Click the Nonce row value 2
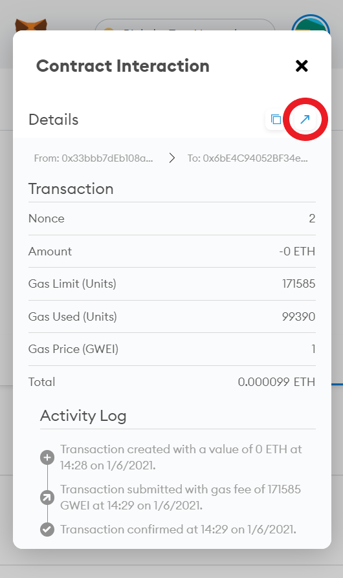Viewport: 343px width, 578px height. point(312,219)
